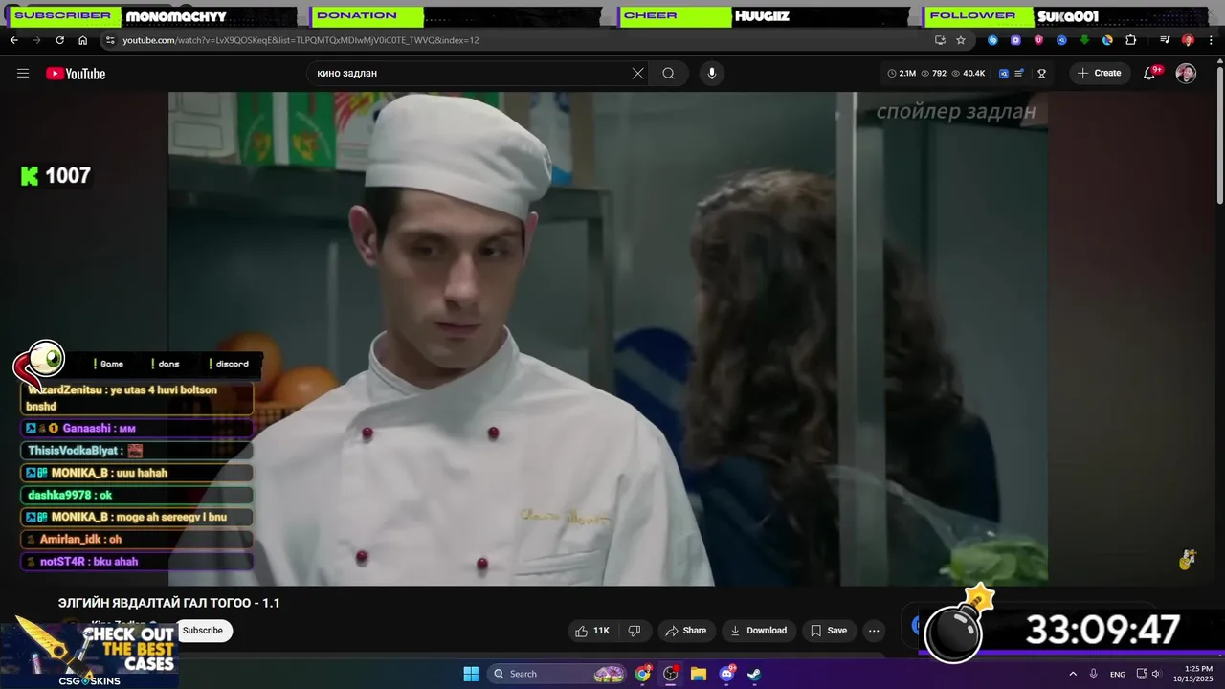1225x689 pixels.
Task: Open the Shazam extension icon
Action: (x=992, y=40)
